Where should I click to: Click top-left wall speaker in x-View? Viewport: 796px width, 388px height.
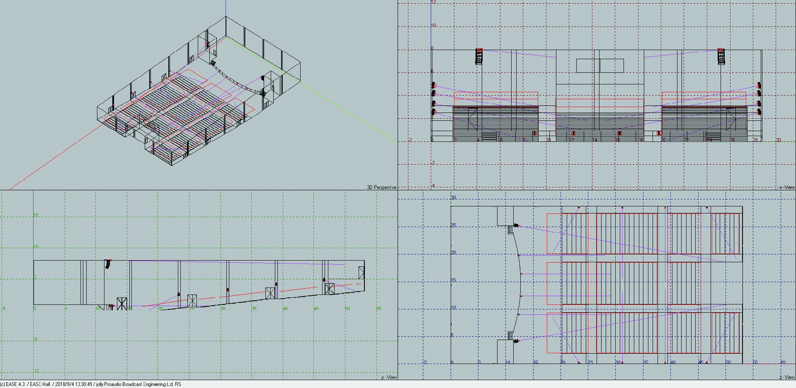click(434, 86)
